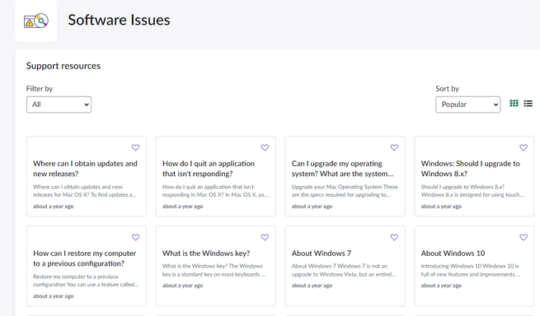Open 'How do I quit an application' article

(x=209, y=169)
